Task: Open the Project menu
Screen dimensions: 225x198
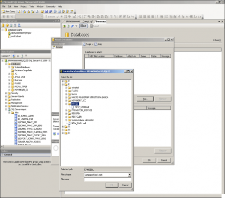Action: pyautogui.click(x=23, y=6)
